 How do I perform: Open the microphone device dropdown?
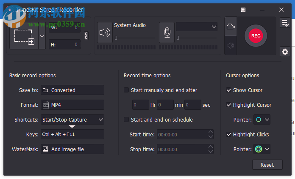point(197,27)
